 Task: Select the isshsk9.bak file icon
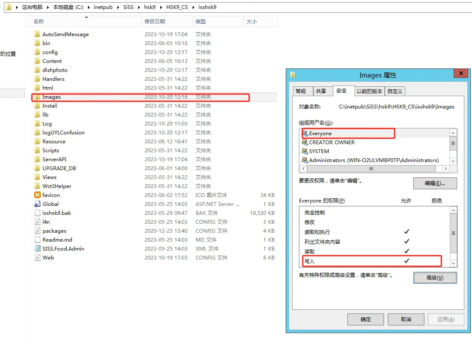pos(37,213)
